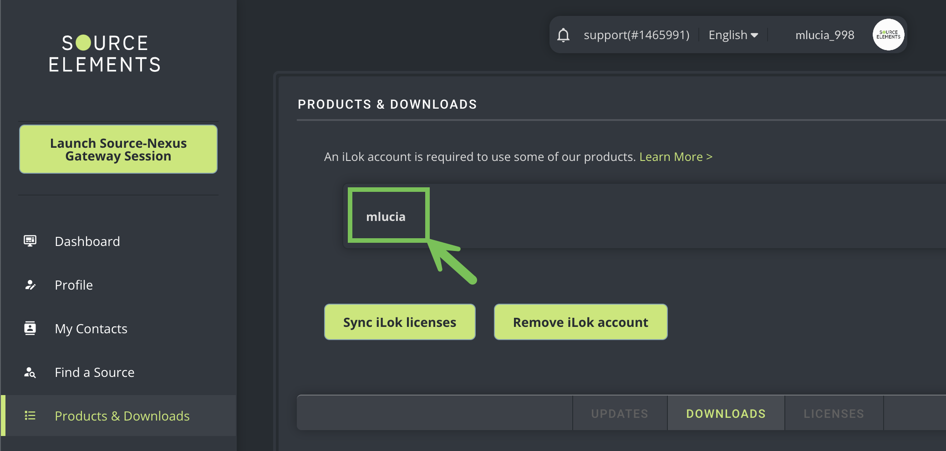Click the Products & Downloads list icon

[x=30, y=416]
